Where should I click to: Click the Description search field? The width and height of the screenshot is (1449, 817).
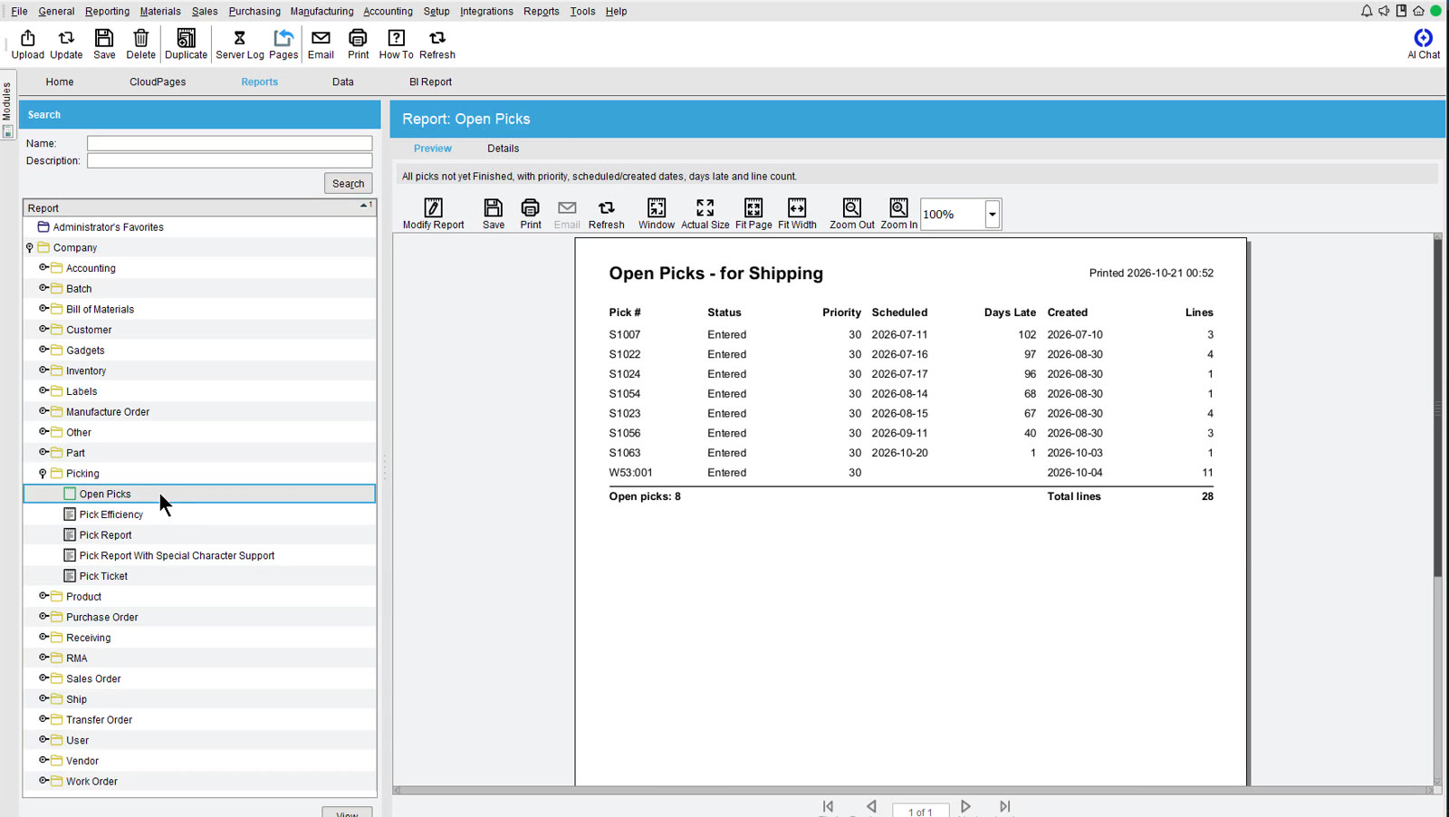tap(229, 160)
